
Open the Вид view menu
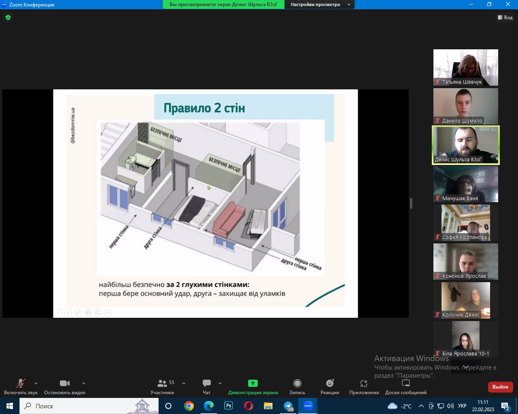[505, 17]
